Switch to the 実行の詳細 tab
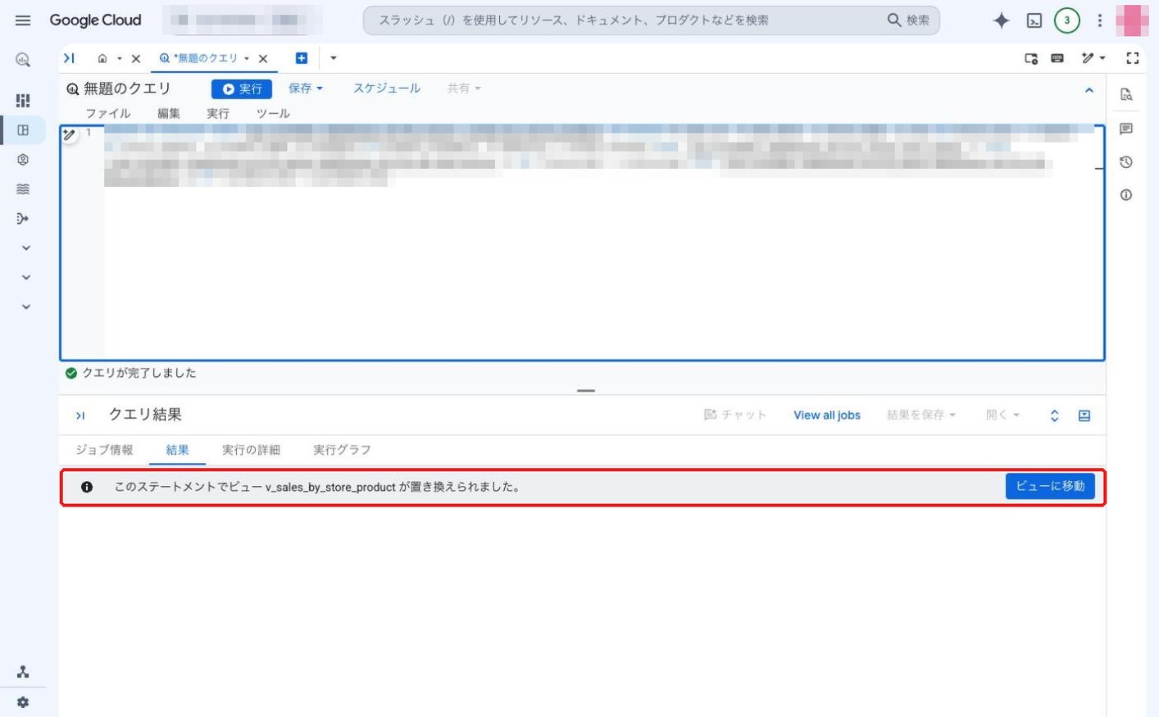The width and height of the screenshot is (1159, 717). point(251,450)
